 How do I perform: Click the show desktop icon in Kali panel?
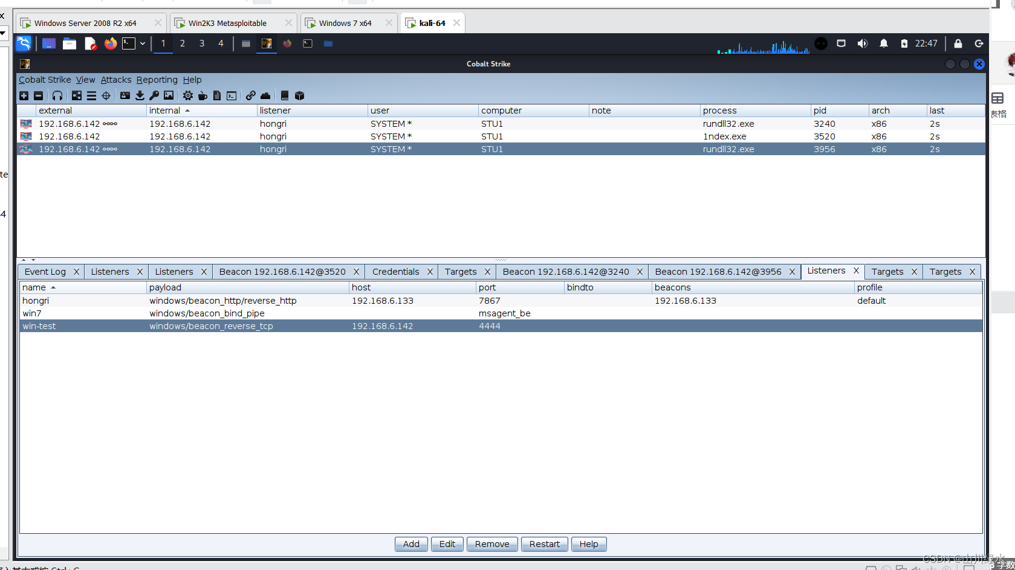49,43
